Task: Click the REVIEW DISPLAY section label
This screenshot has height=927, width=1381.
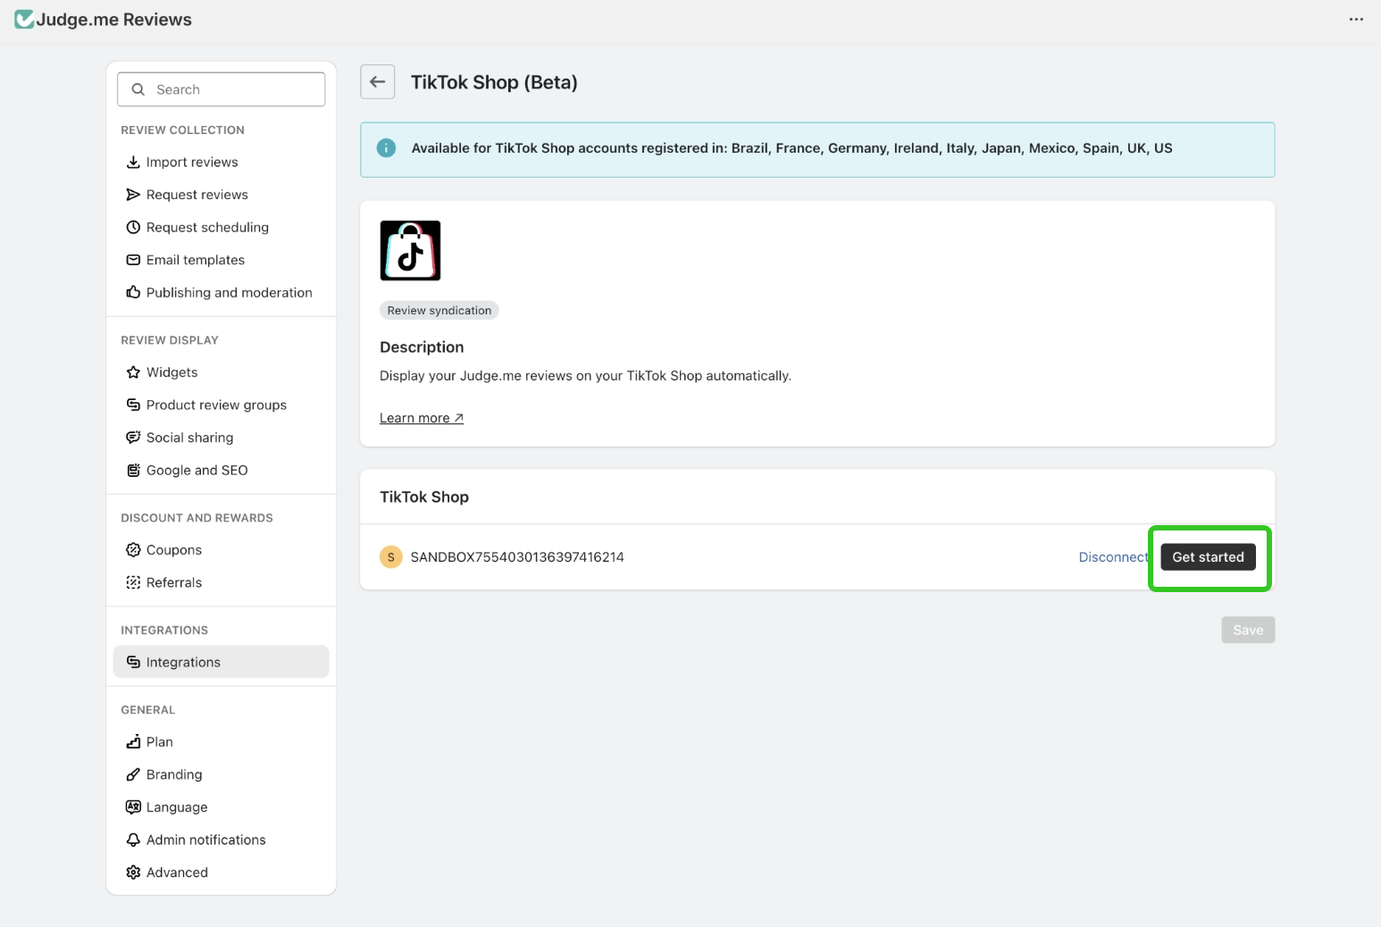Action: pos(170,340)
